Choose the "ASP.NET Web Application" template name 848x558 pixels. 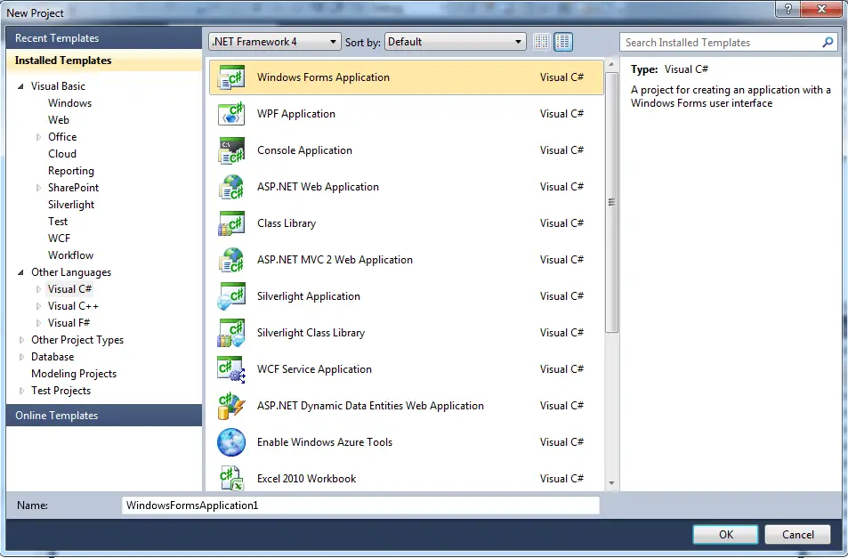(x=318, y=187)
